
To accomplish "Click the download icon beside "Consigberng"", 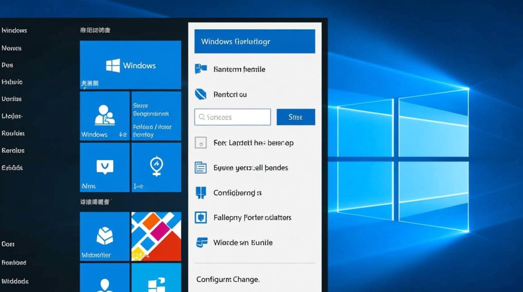I will [x=201, y=192].
